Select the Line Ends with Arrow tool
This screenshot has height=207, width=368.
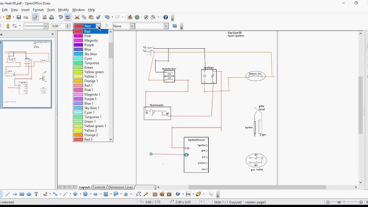coord(15,194)
